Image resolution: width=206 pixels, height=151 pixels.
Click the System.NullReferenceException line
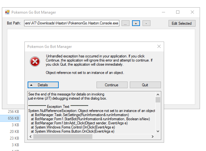(91, 111)
